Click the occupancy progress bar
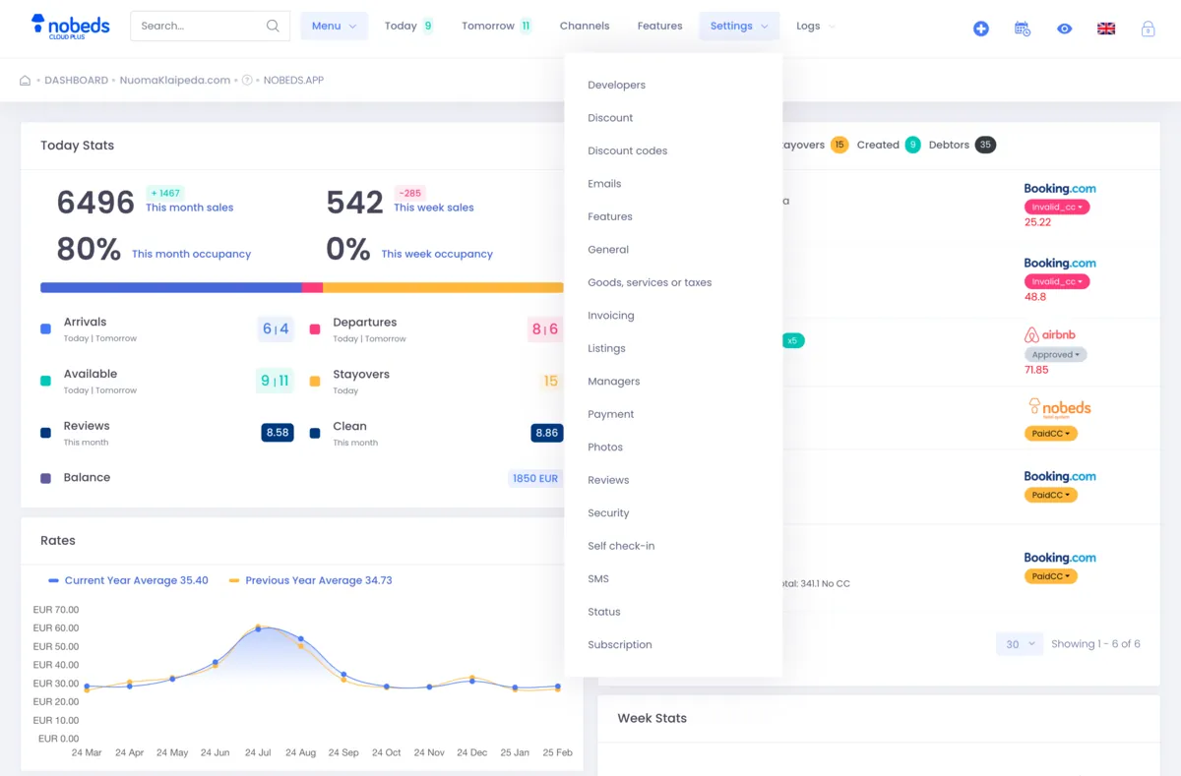1181x776 pixels. [295, 286]
